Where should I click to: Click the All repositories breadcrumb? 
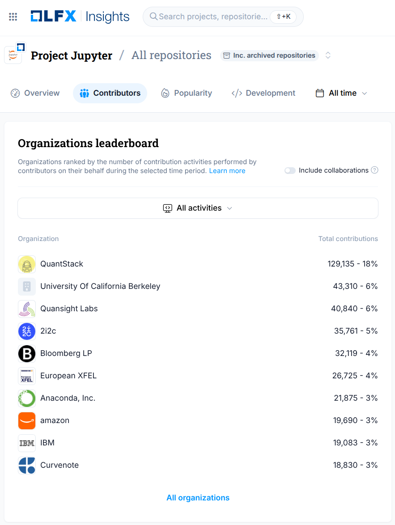coord(171,55)
